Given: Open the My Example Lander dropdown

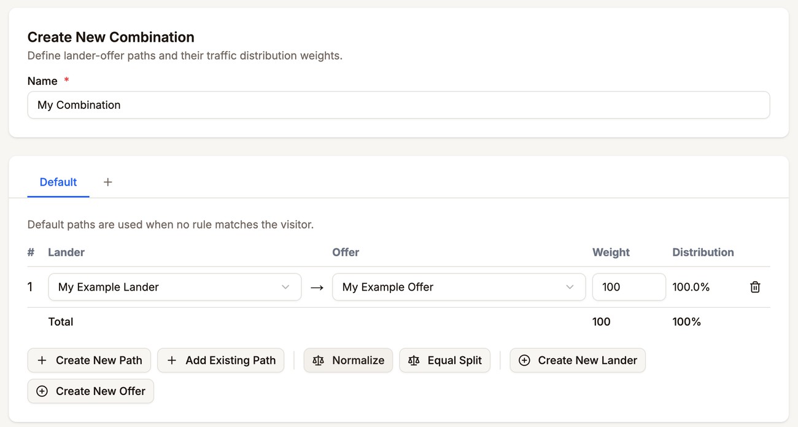Looking at the screenshot, I should pyautogui.click(x=175, y=287).
